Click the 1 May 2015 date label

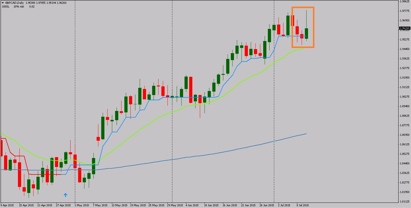pyautogui.click(x=82, y=206)
